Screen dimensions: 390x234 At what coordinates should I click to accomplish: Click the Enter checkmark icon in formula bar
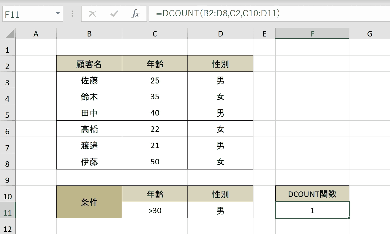pyautogui.click(x=114, y=14)
